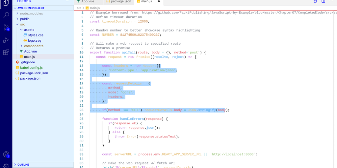Open package.json in the file tree
This screenshot has height=168, width=337.
tap(30, 78)
